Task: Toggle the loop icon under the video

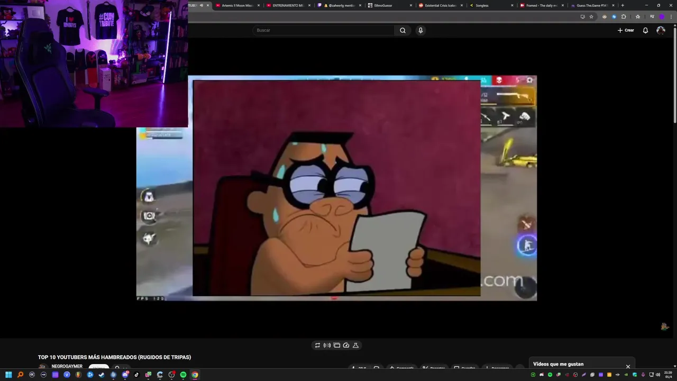Action: click(x=317, y=345)
